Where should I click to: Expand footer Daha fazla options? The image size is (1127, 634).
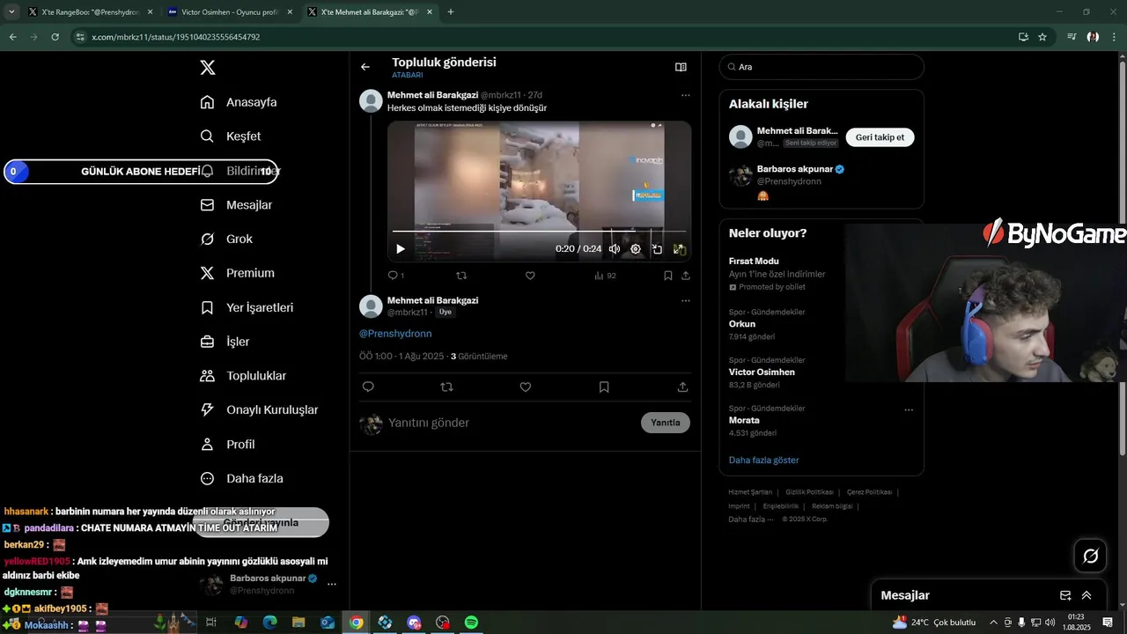pos(751,520)
